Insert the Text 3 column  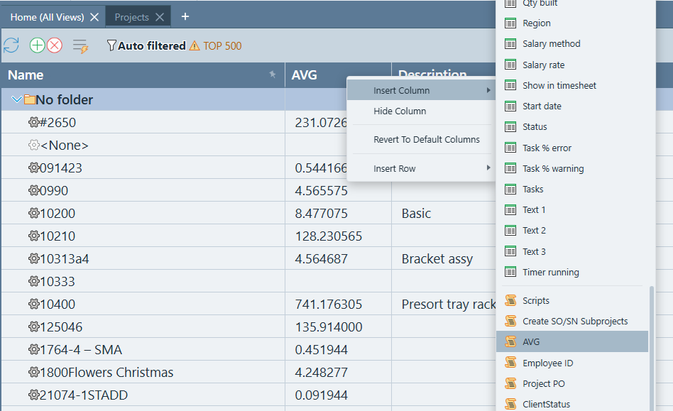[x=572, y=251]
